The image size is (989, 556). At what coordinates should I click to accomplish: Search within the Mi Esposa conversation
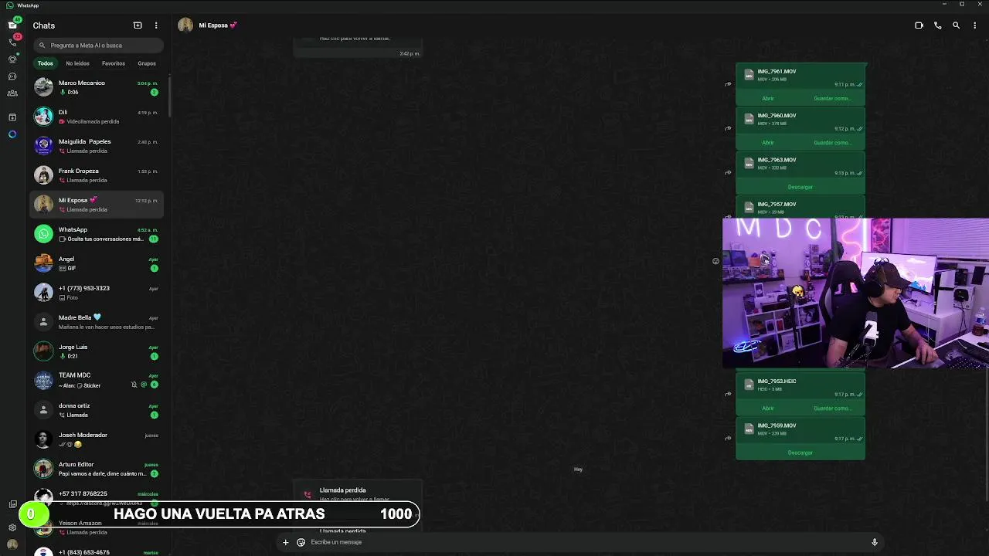956,25
